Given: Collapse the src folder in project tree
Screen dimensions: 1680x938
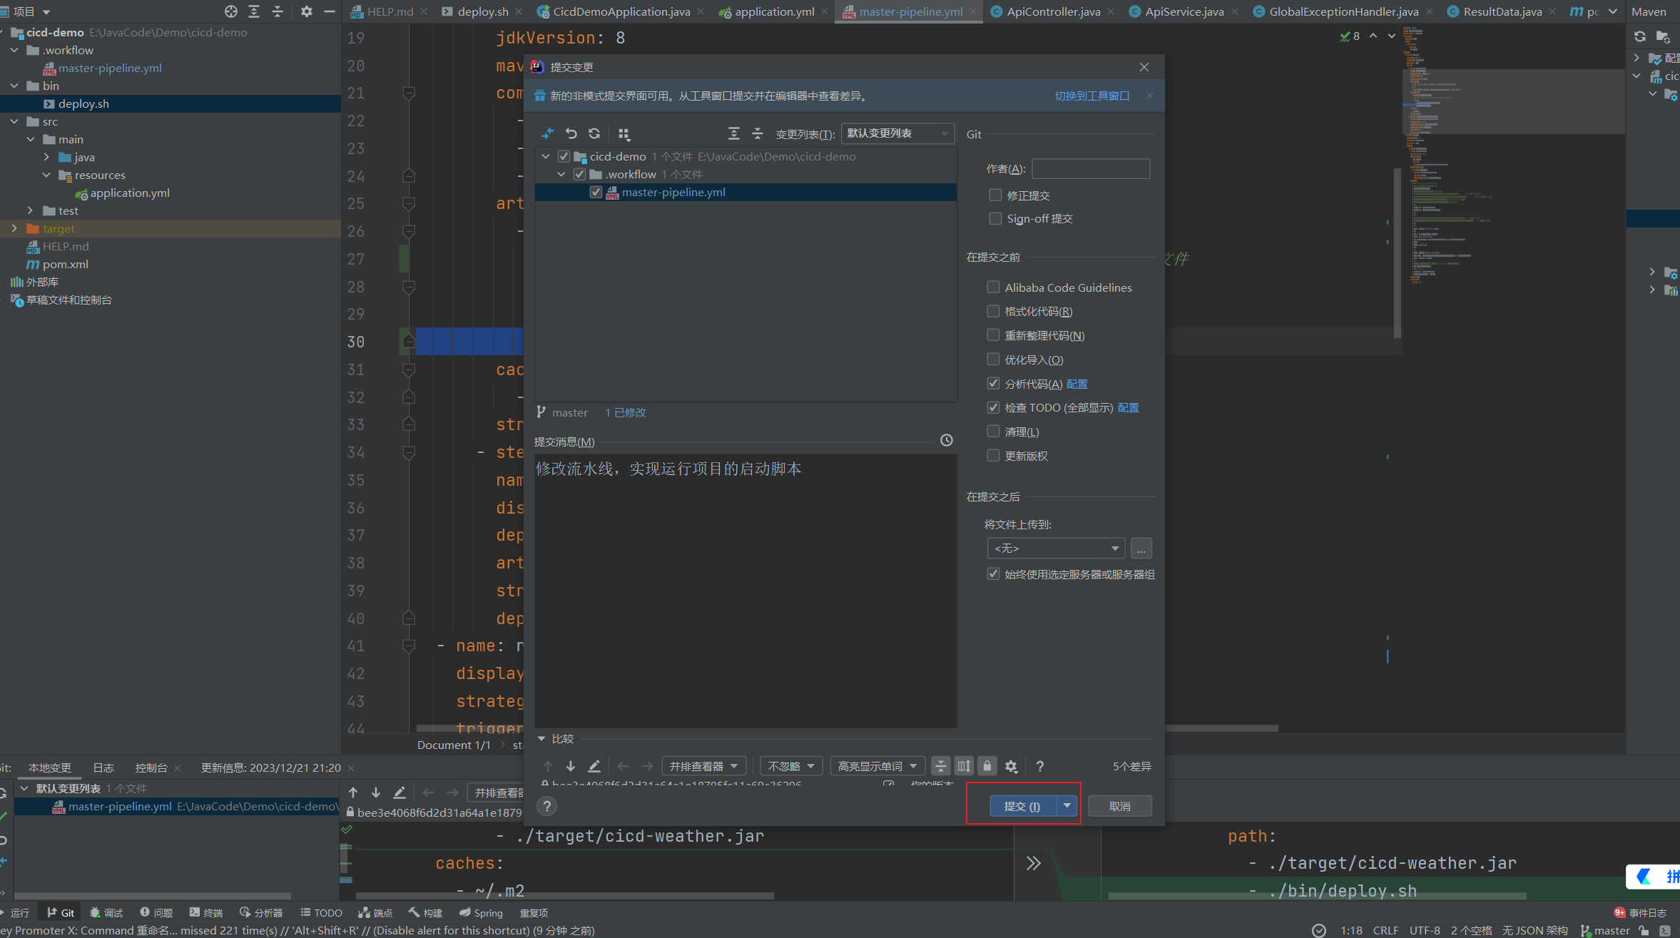Looking at the screenshot, I should (x=14, y=121).
